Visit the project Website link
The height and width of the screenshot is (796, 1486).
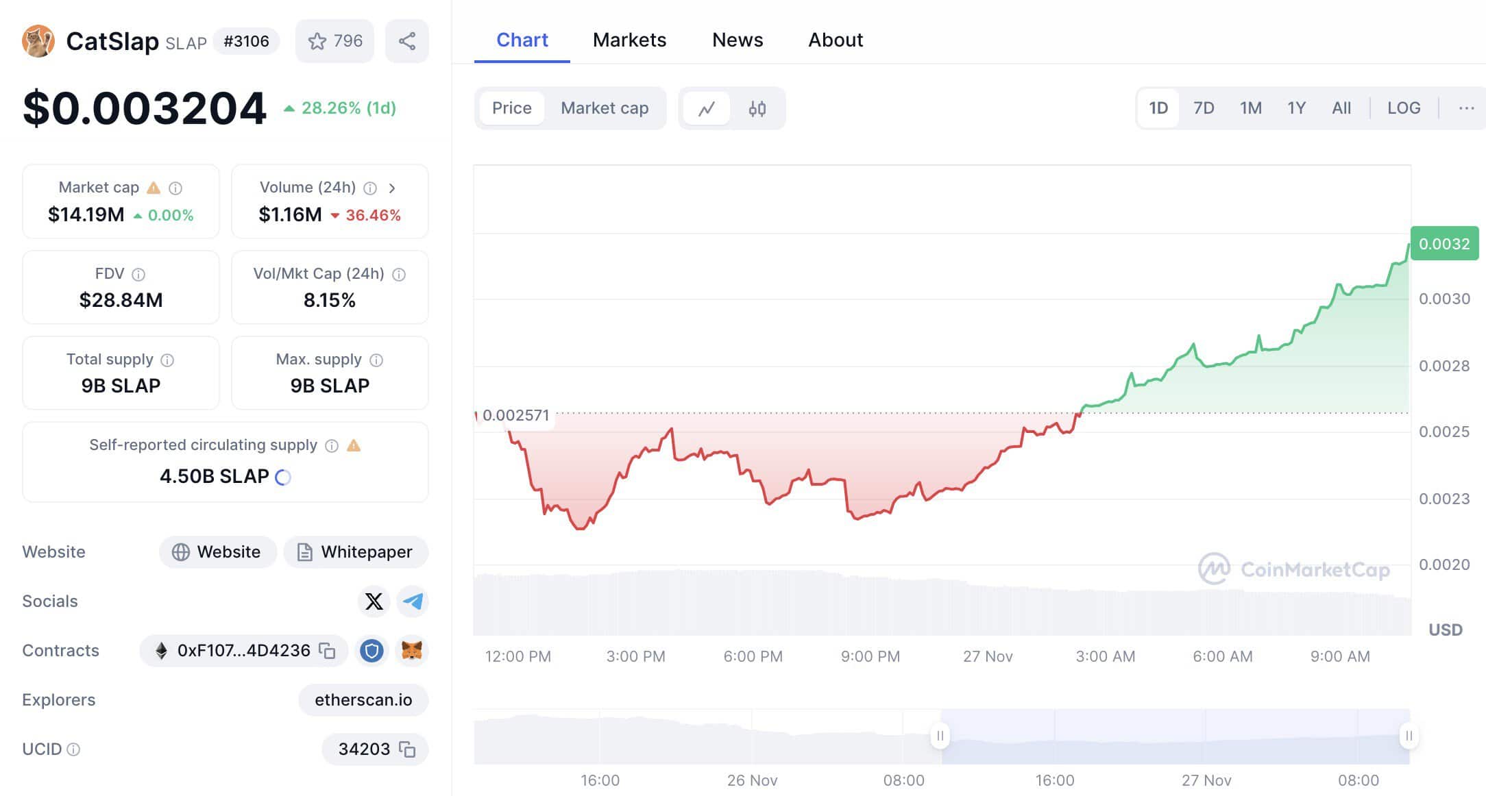(x=217, y=552)
